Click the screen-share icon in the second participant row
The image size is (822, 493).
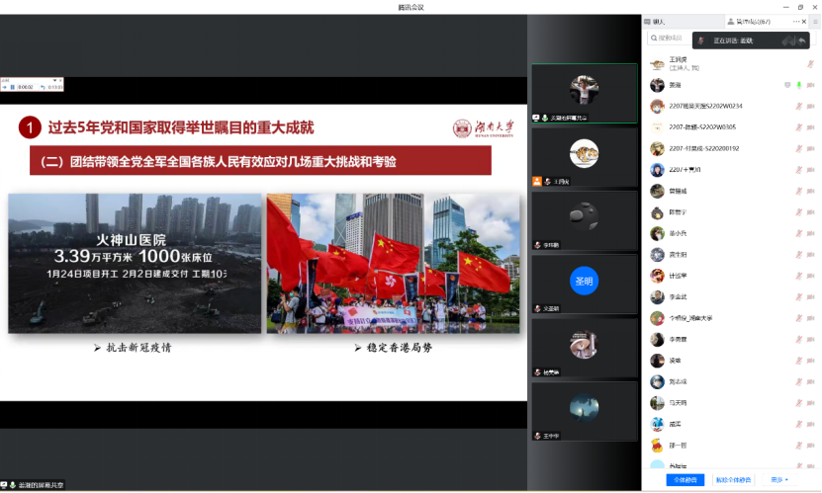click(x=787, y=85)
